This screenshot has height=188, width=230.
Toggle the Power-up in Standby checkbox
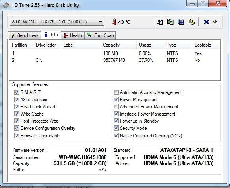coord(116,121)
